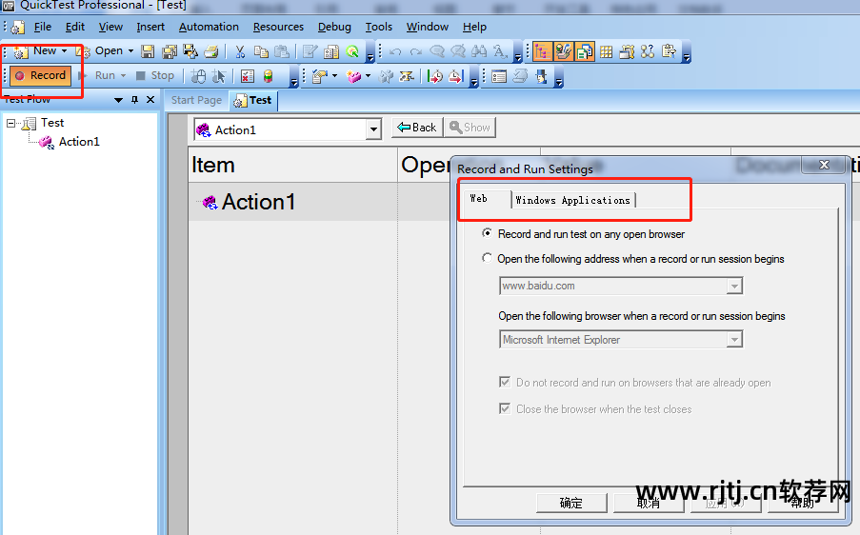Open the New button dropdown arrow
860x535 pixels.
coord(64,50)
